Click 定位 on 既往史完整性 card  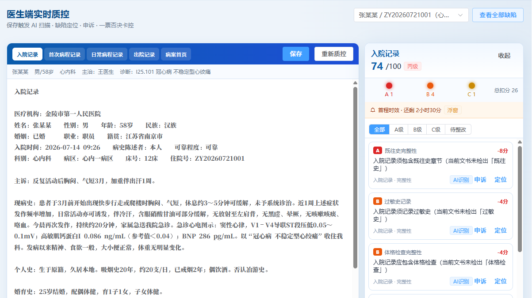[501, 180]
